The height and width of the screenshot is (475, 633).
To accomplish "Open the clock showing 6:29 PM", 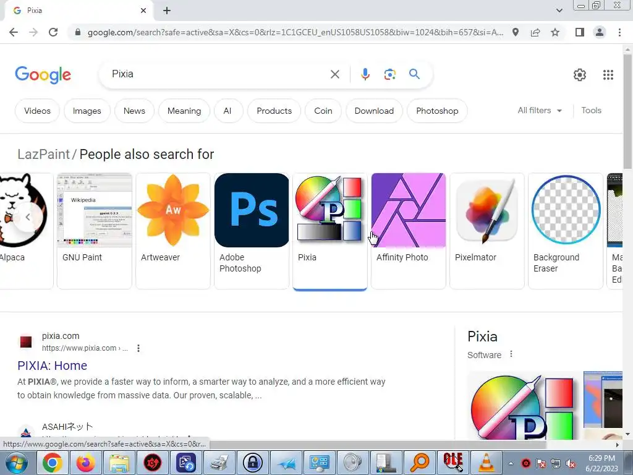I will point(601,463).
